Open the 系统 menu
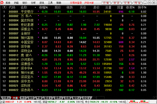 coord(8,3)
